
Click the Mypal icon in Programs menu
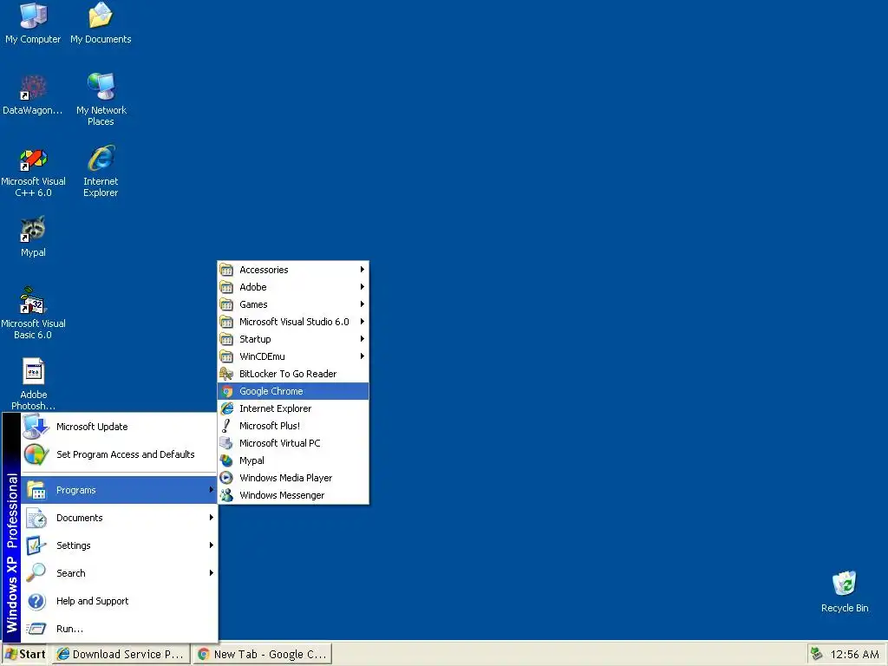pos(226,460)
